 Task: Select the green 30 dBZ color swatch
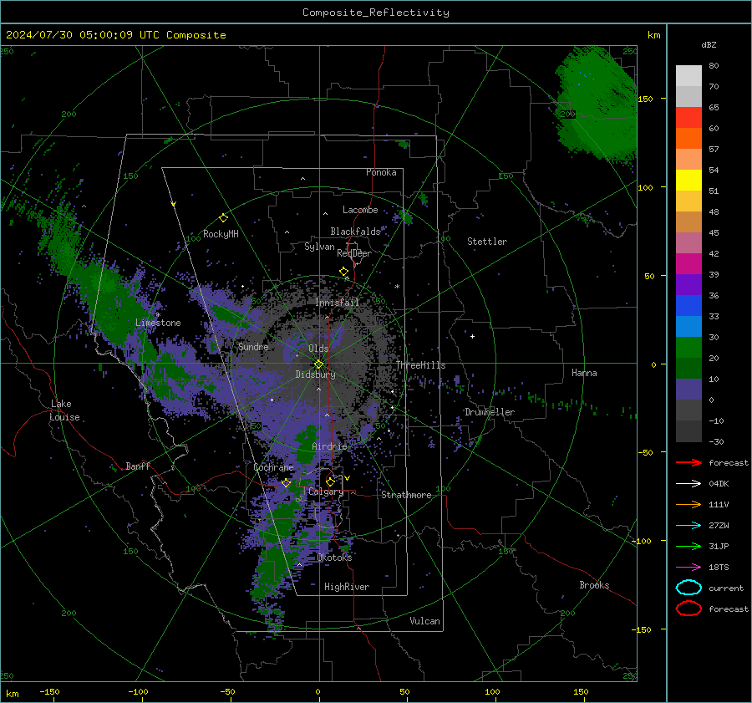tap(688, 347)
